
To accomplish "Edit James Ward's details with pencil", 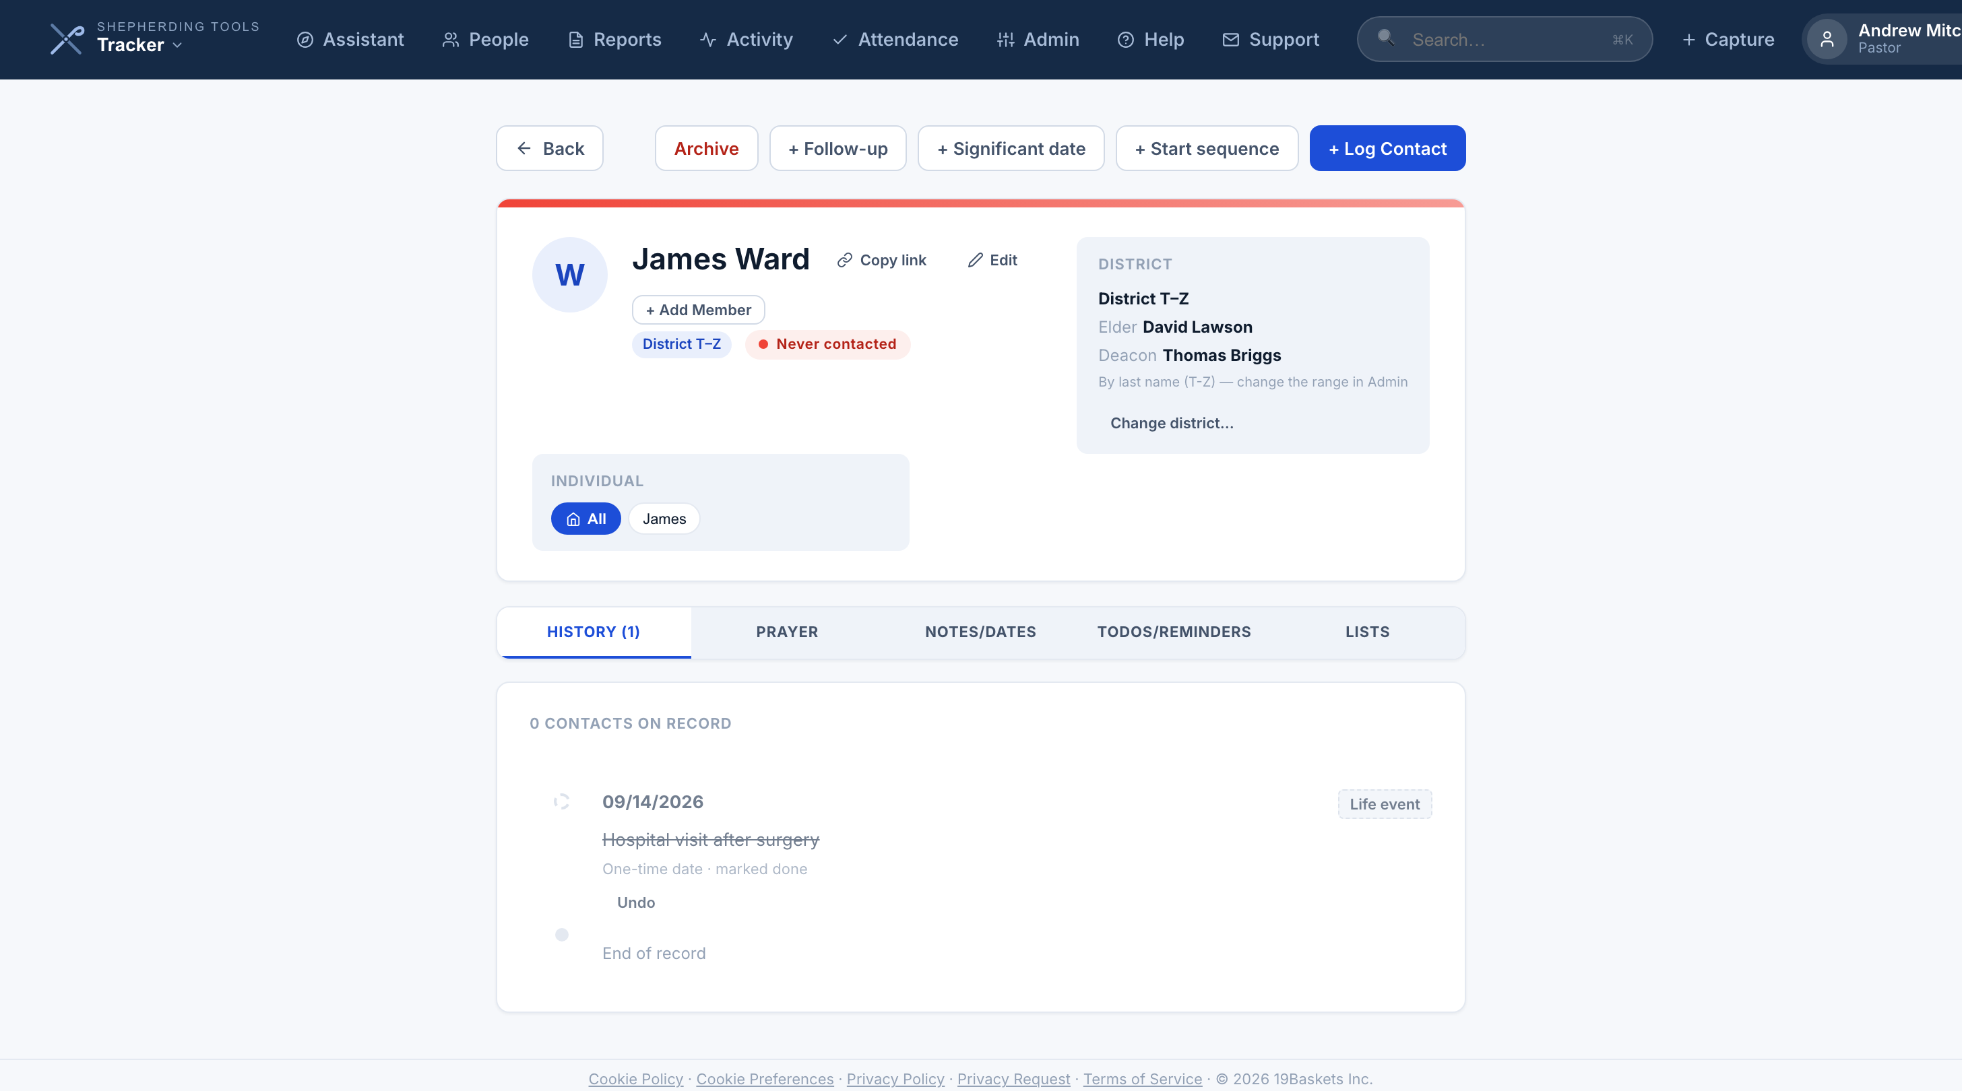I will pos(992,261).
